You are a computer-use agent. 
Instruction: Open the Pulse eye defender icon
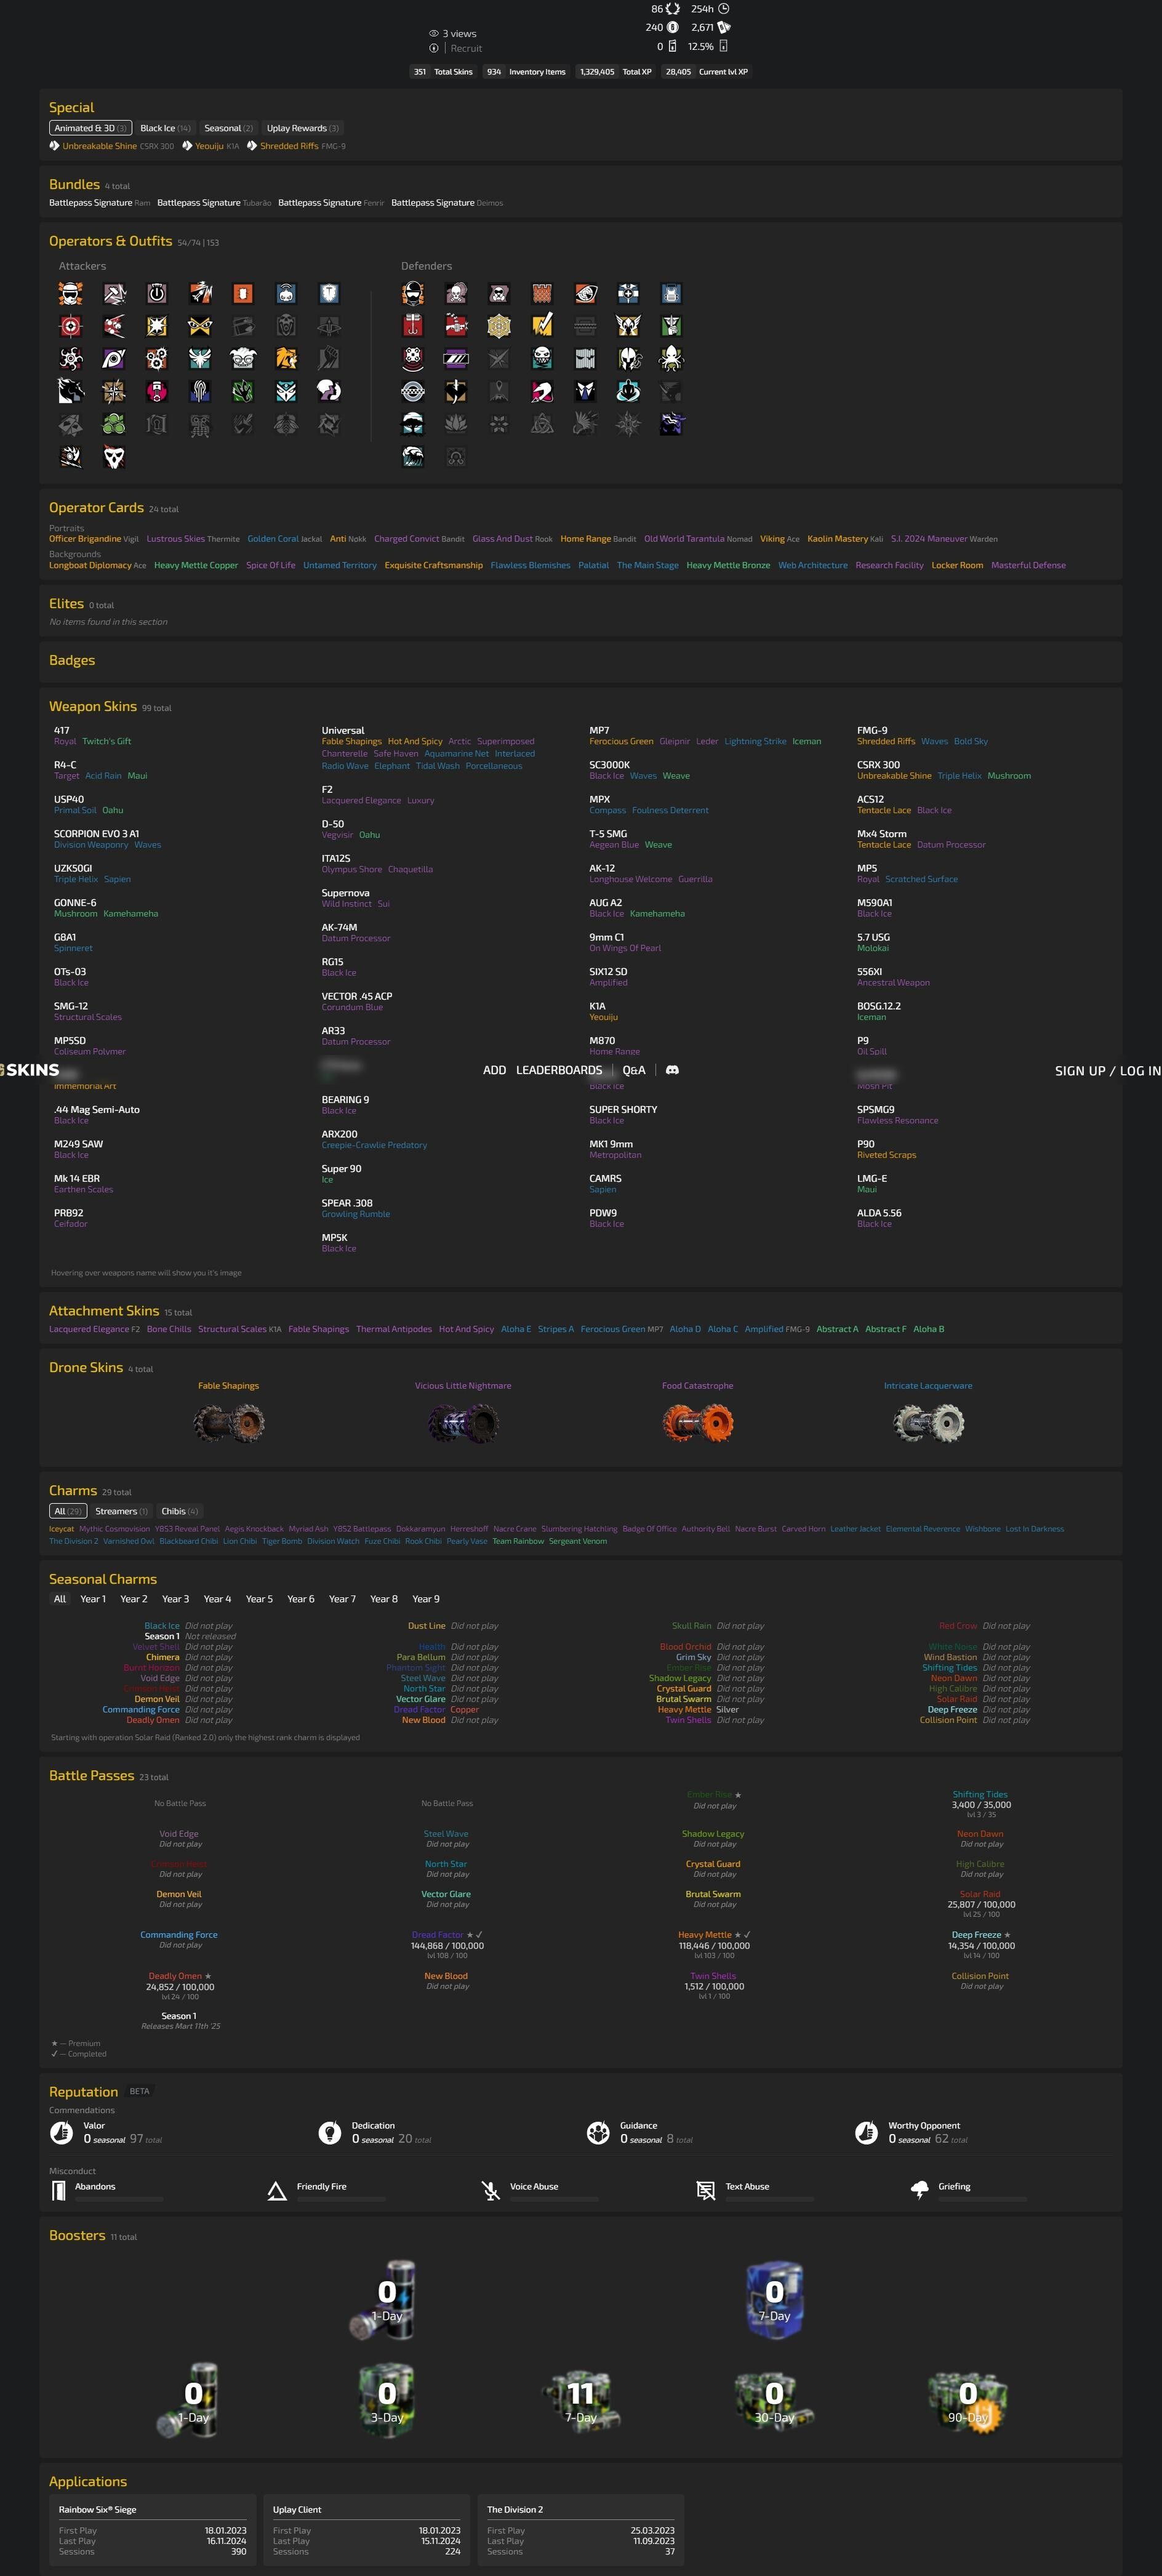(585, 293)
